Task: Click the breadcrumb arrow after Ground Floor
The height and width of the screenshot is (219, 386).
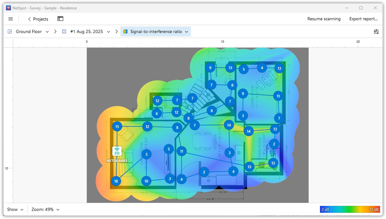Action: (x=55, y=32)
